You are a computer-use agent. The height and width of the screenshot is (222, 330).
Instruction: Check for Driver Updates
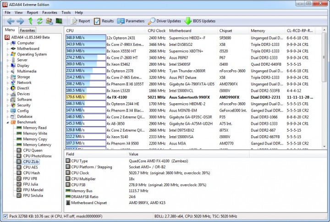(x=165, y=21)
